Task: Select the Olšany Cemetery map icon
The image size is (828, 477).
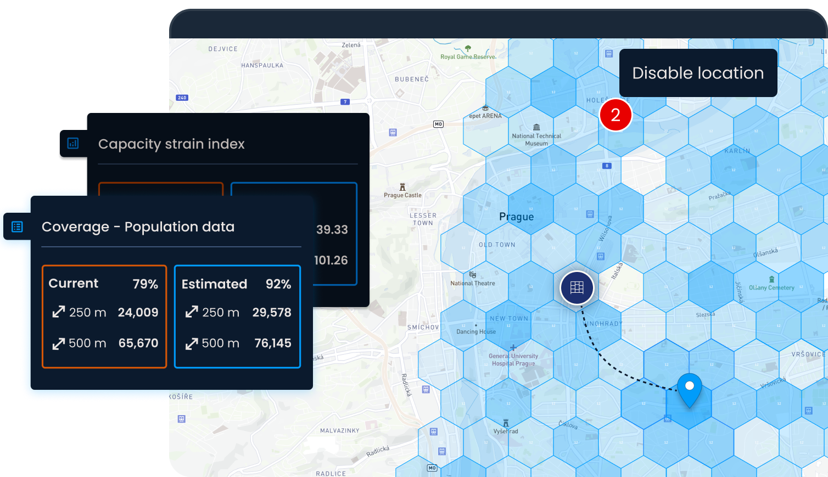Action: [x=771, y=279]
